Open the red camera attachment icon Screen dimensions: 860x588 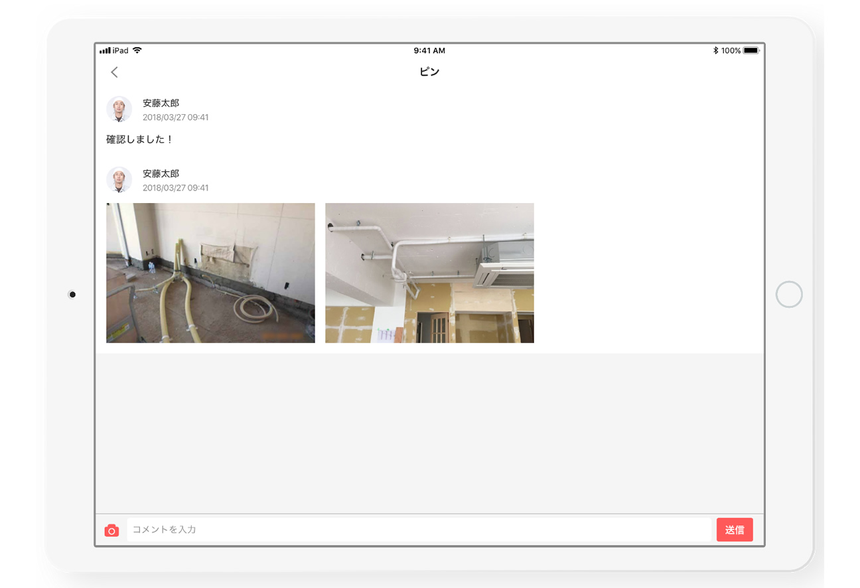[x=111, y=530]
